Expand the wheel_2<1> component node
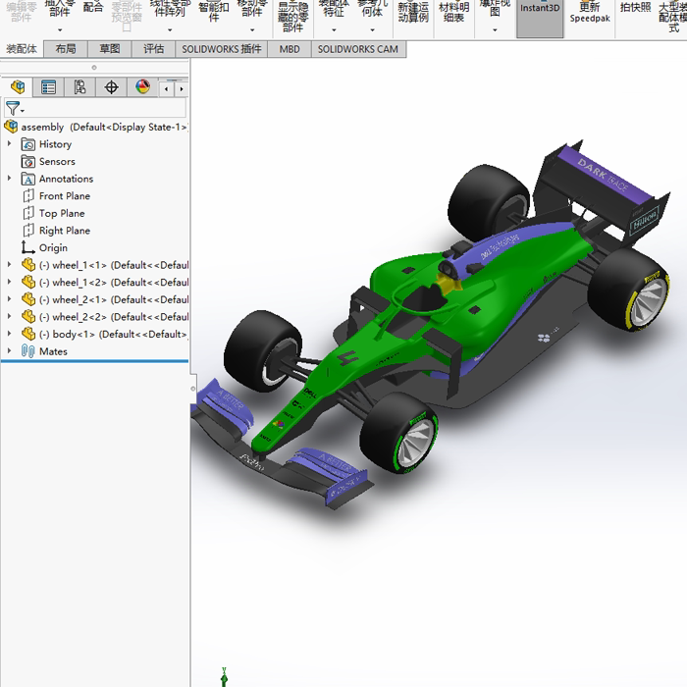 pos(9,298)
